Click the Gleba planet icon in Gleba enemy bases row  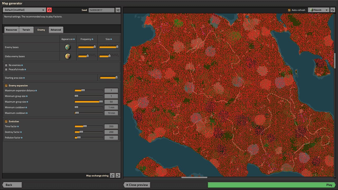(x=68, y=56)
